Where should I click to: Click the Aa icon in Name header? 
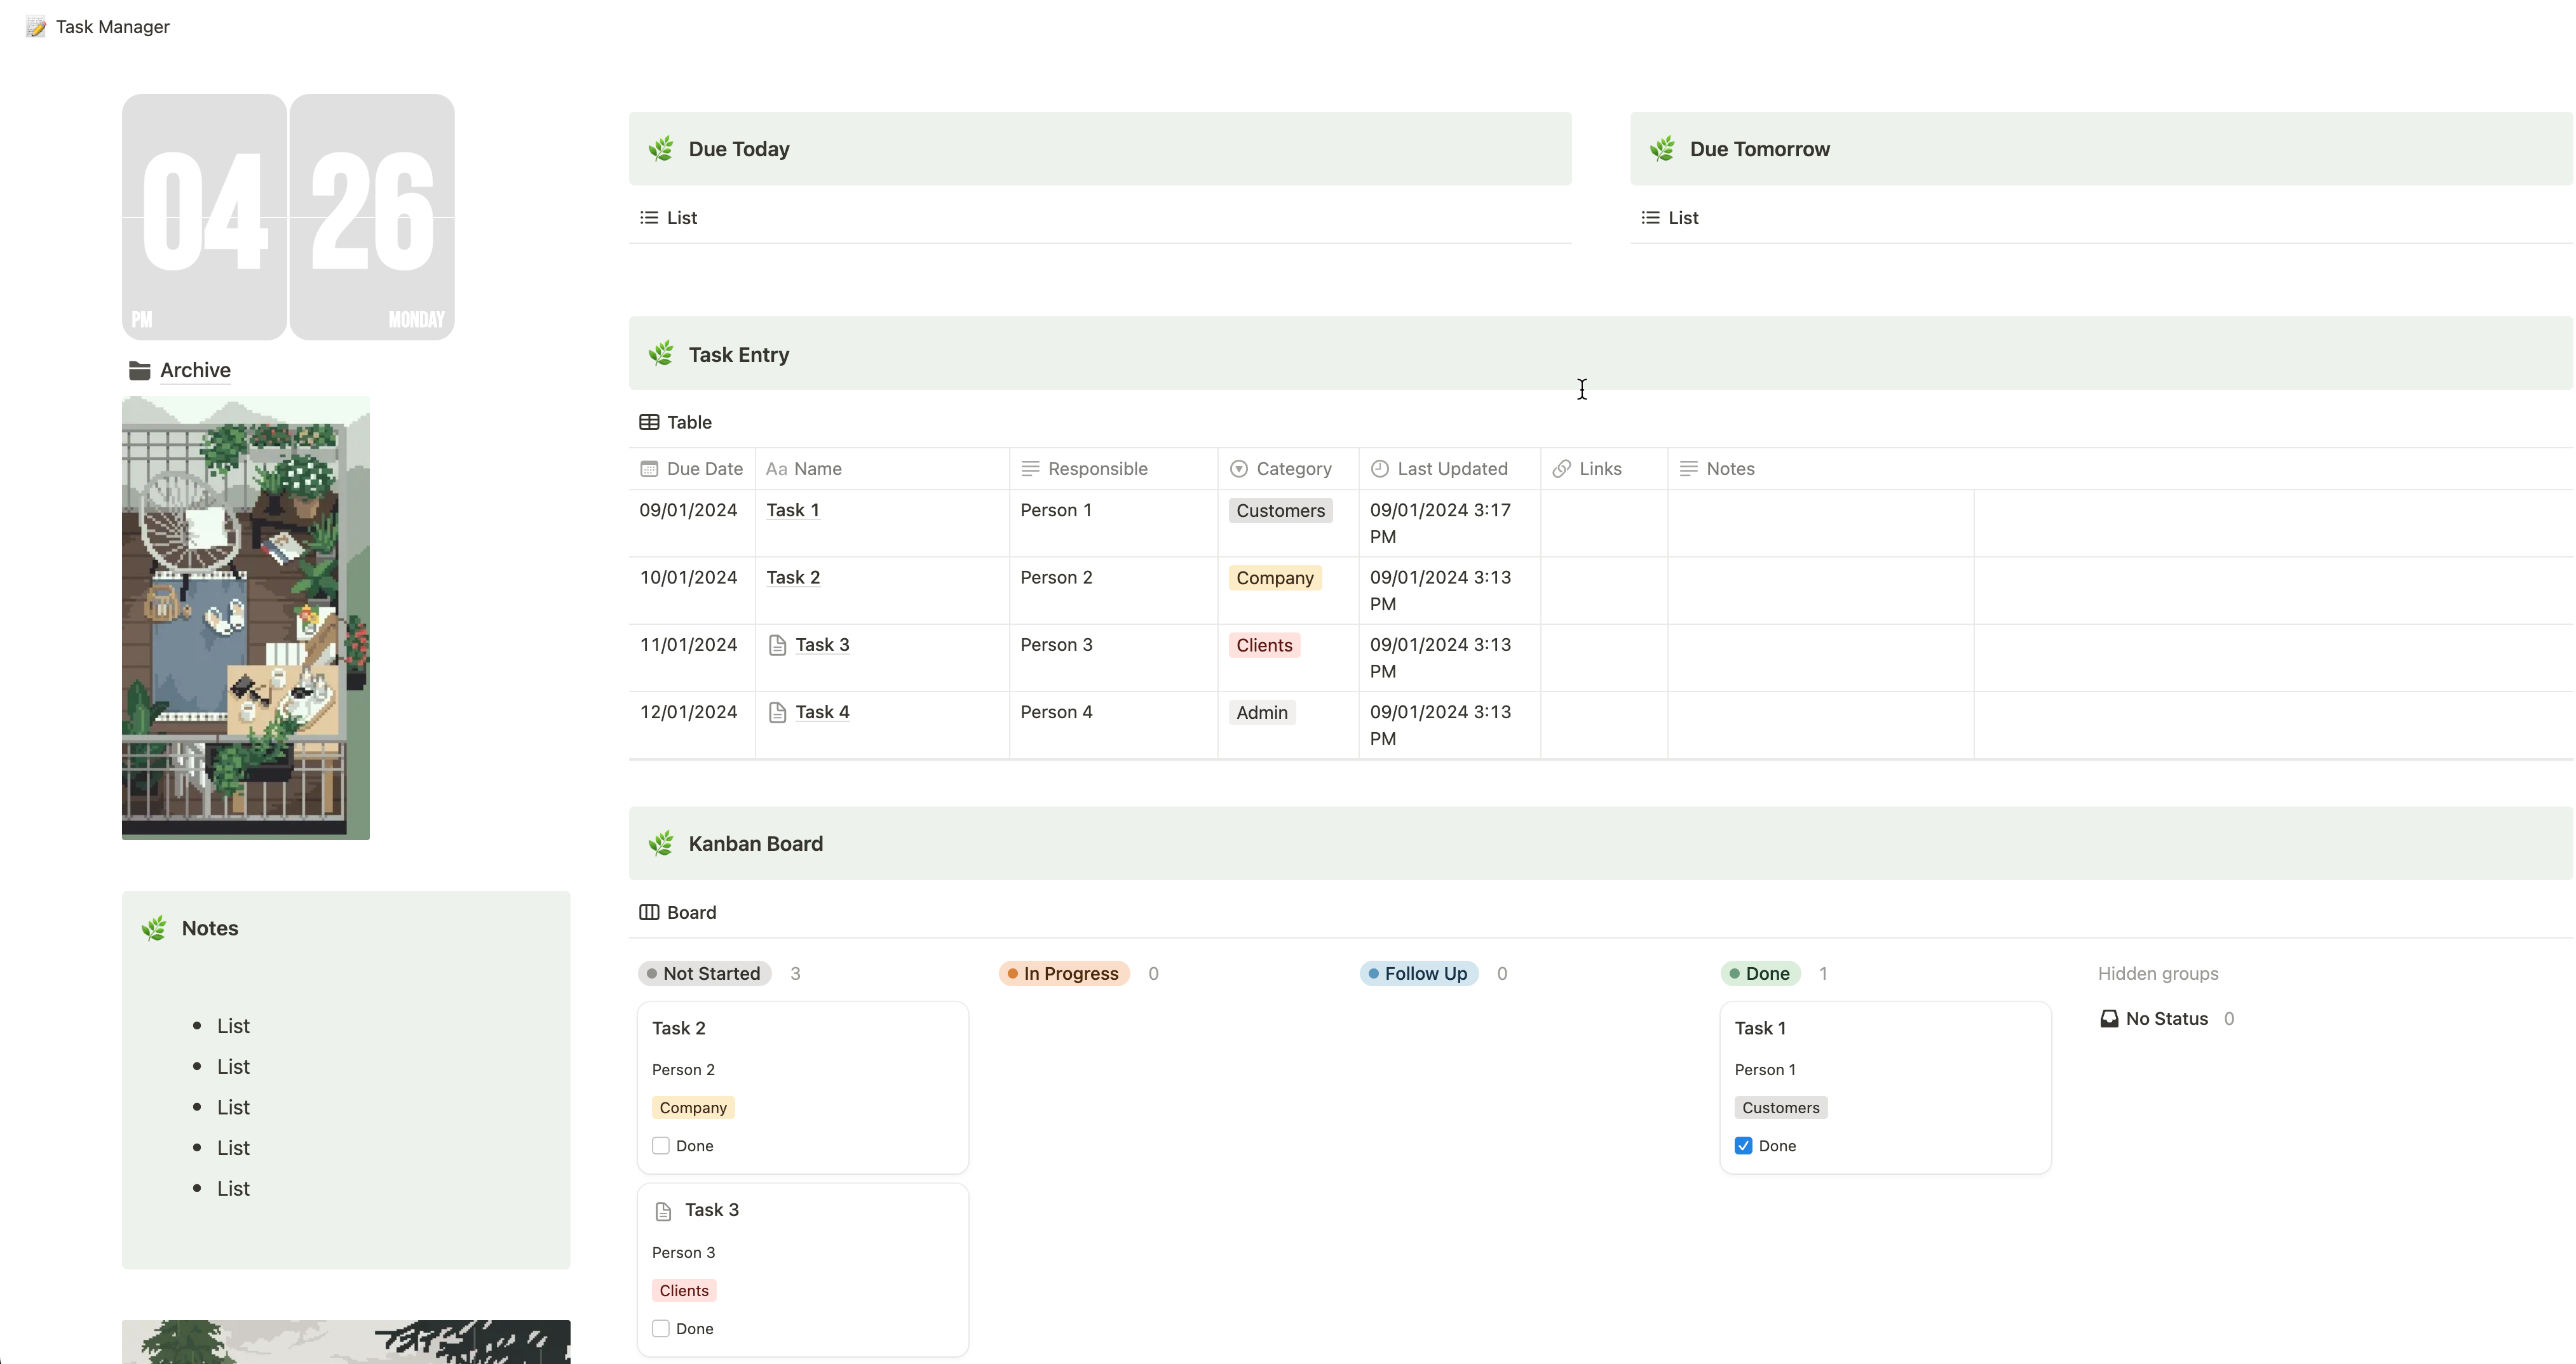(776, 469)
